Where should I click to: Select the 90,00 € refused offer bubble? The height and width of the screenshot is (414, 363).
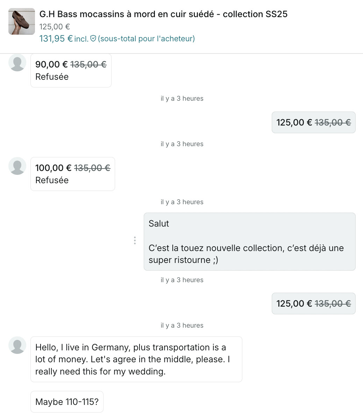point(71,70)
